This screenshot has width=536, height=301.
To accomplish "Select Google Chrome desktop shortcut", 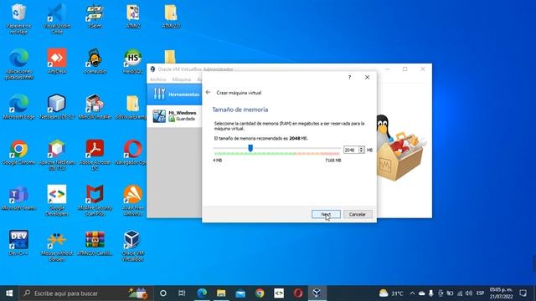I will [x=18, y=152].
